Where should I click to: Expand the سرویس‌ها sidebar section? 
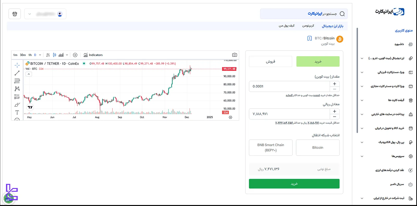[362, 156]
